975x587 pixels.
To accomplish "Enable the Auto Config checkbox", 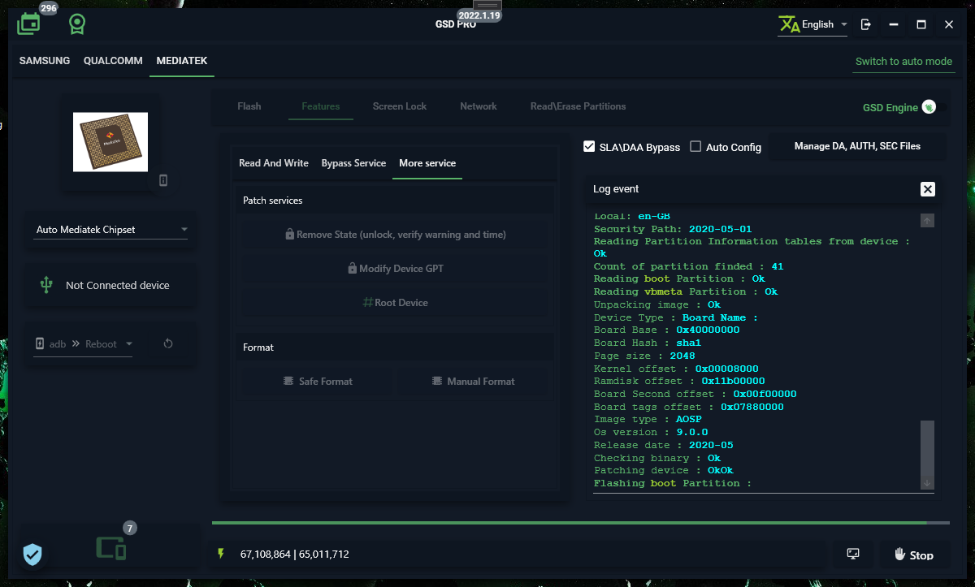I will (x=695, y=146).
